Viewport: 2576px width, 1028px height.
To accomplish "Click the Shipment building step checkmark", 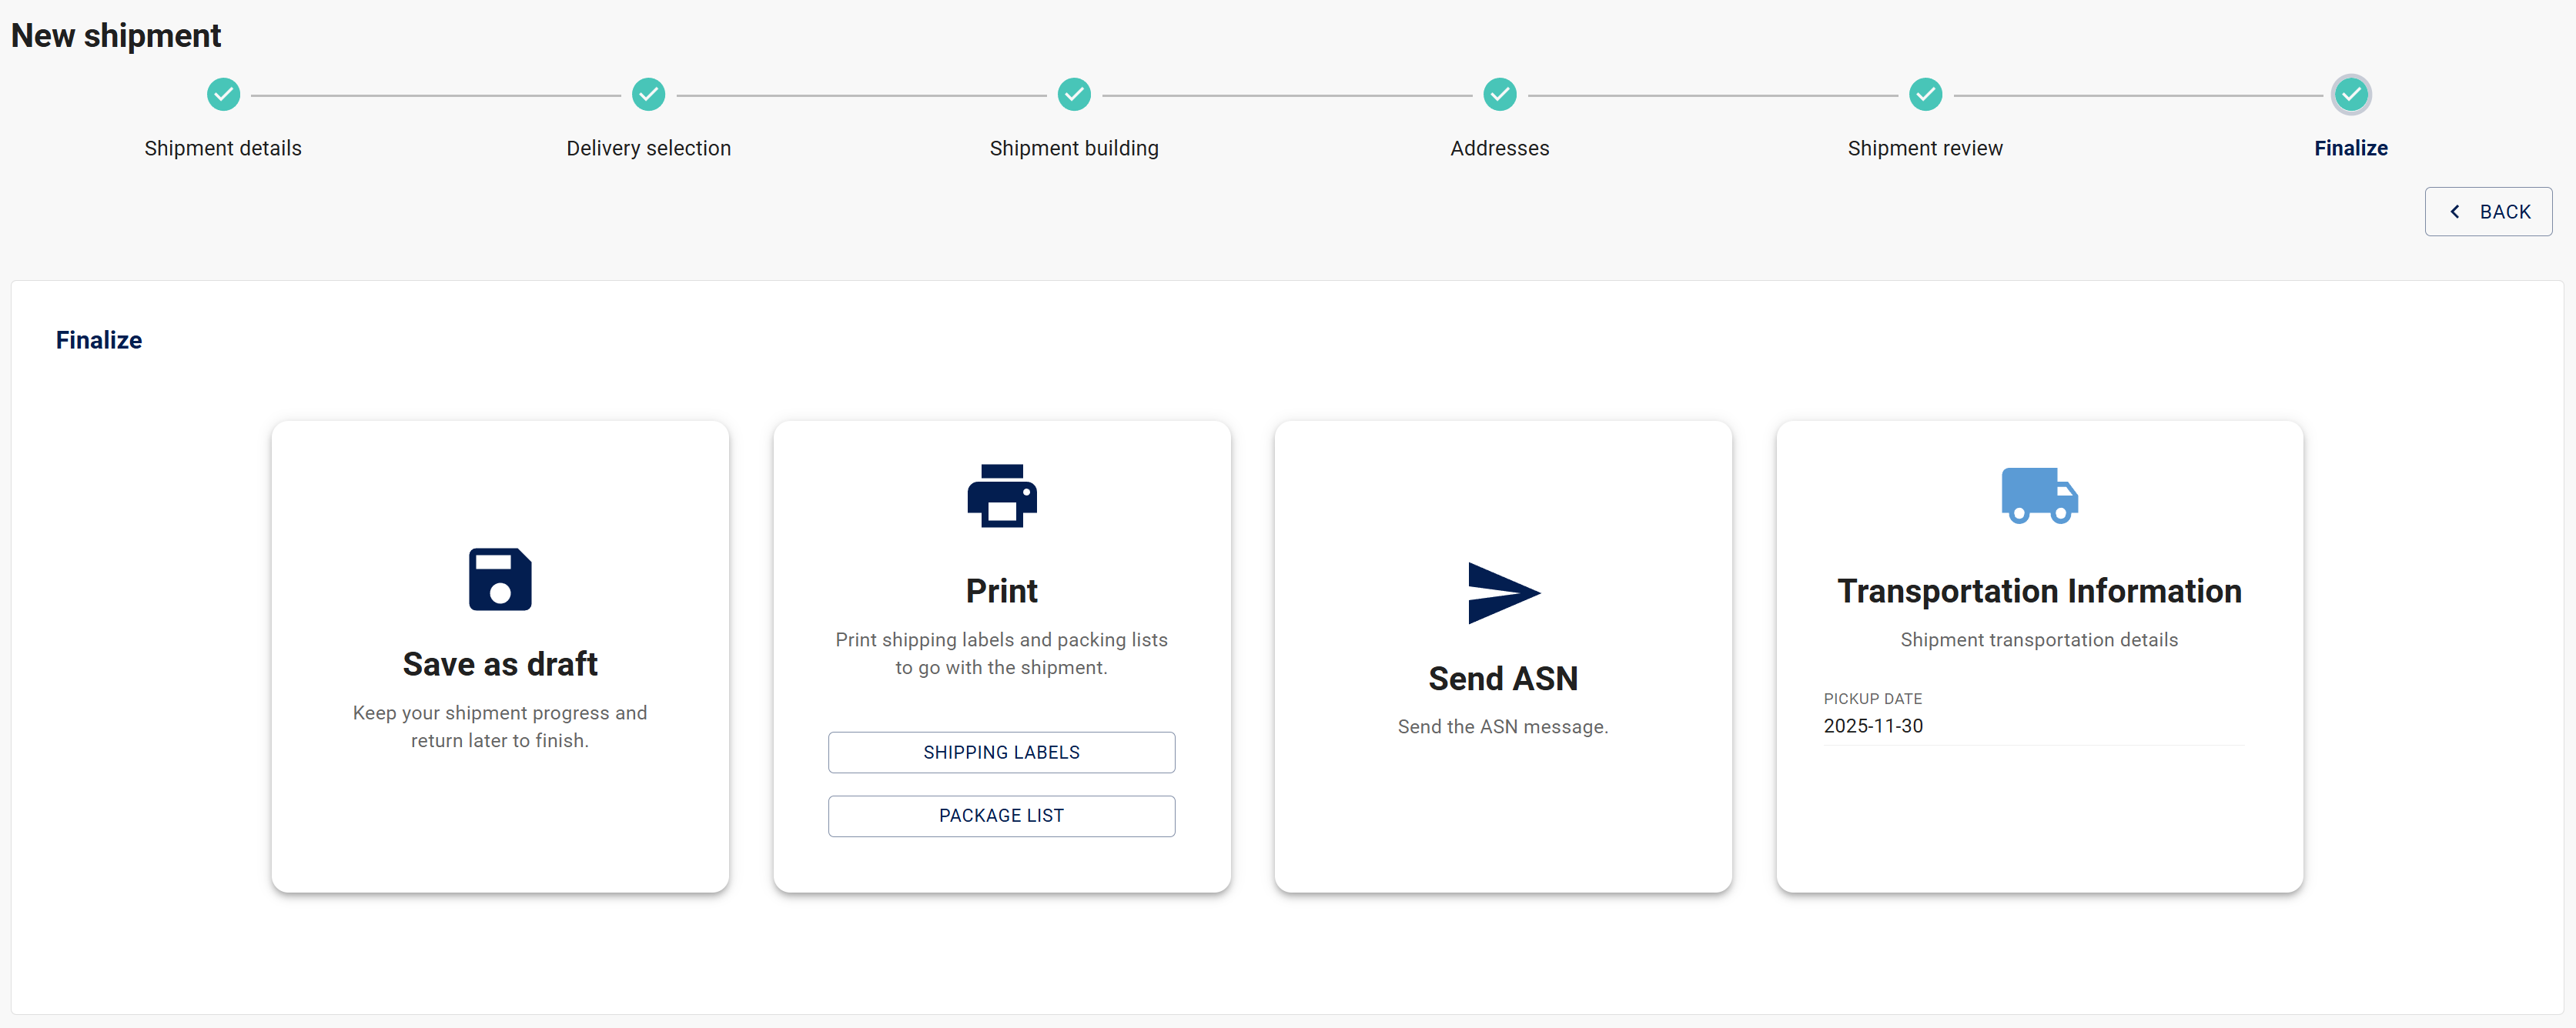I will pyautogui.click(x=1074, y=95).
